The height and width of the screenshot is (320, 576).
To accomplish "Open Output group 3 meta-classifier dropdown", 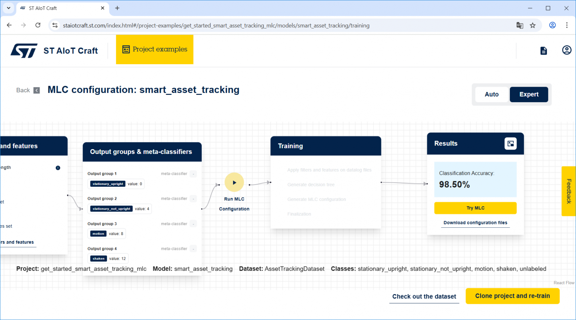I will [x=193, y=224].
